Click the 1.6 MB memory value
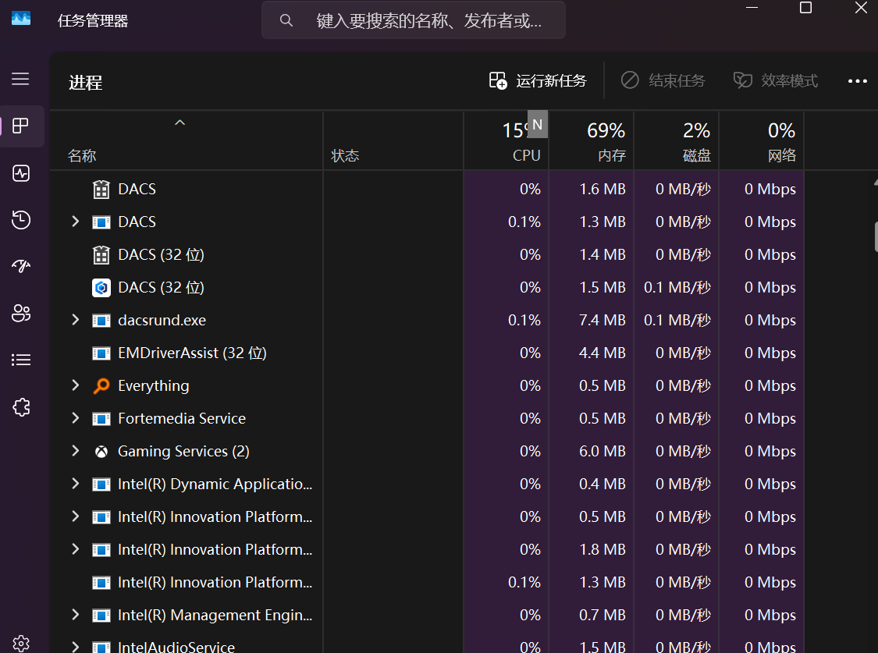Image resolution: width=878 pixels, height=653 pixels. [602, 189]
